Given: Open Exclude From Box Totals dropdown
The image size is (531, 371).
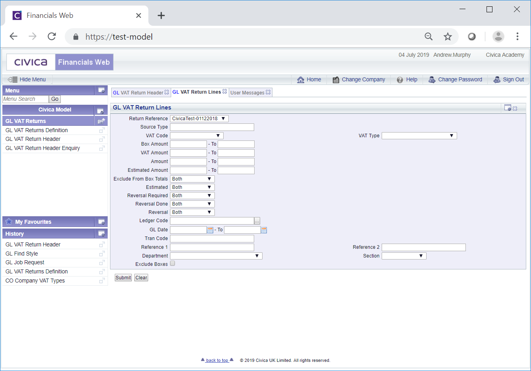Looking at the screenshot, I should point(192,179).
